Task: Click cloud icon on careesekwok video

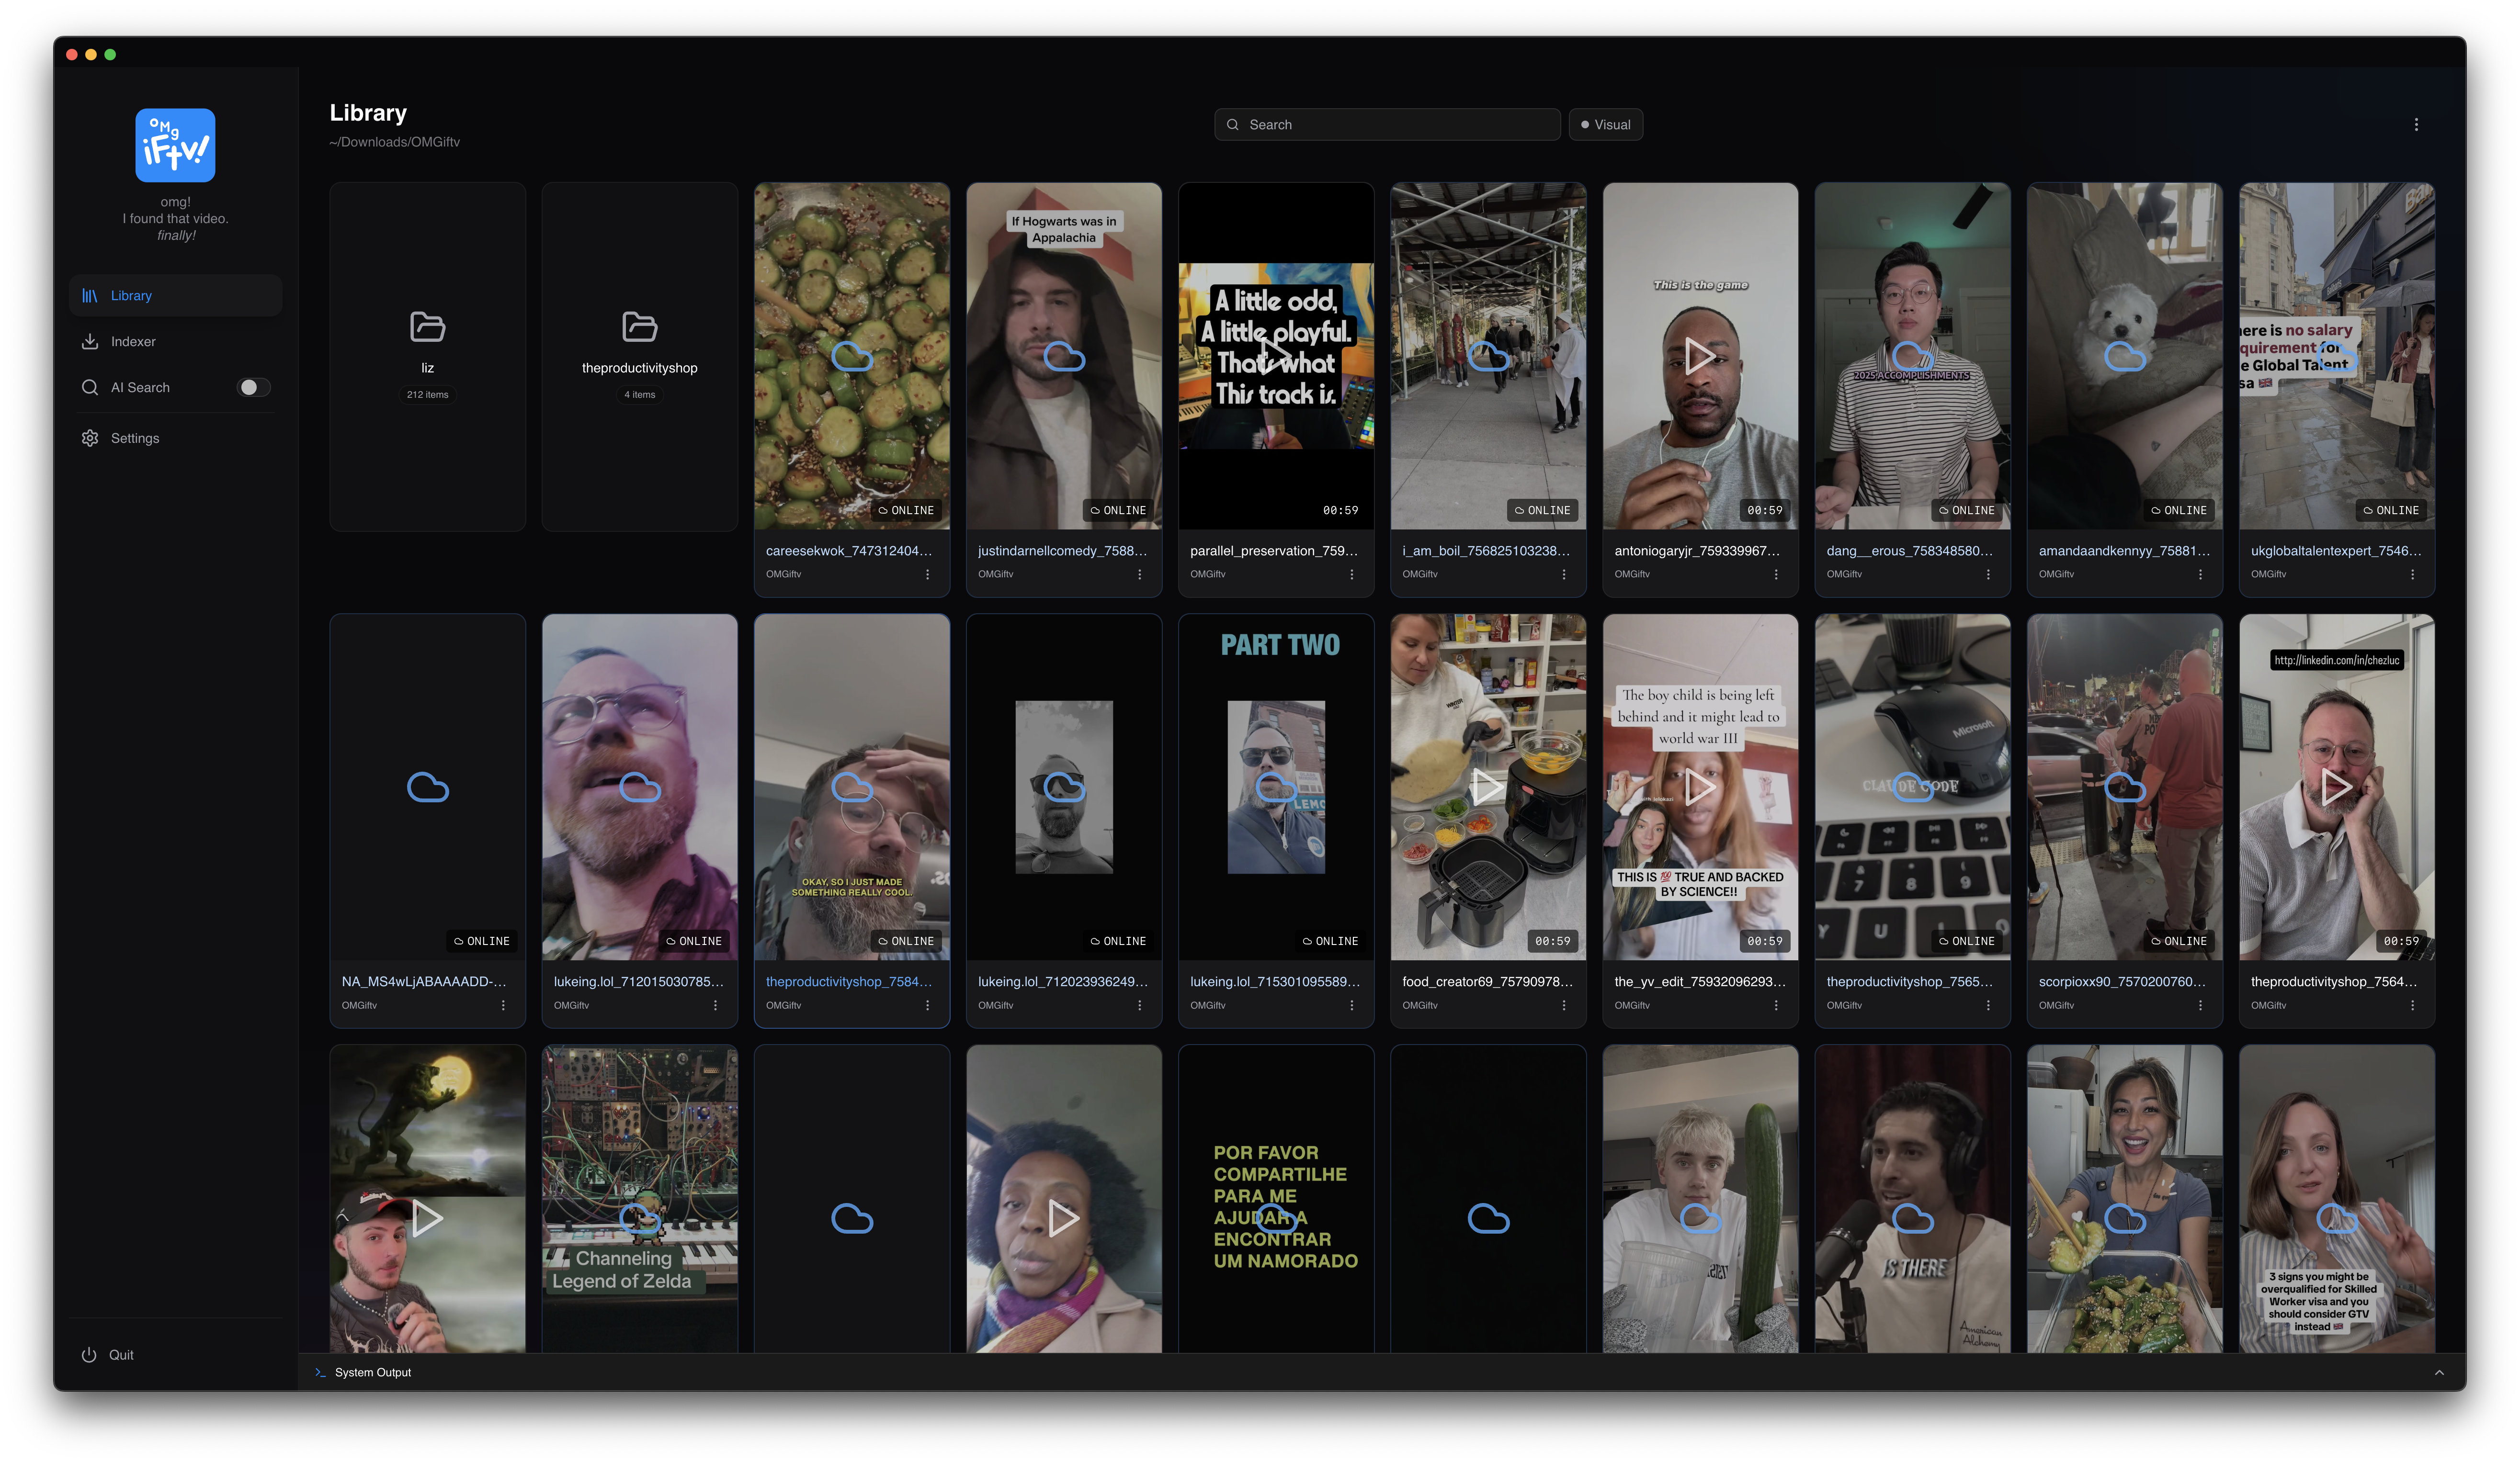Action: click(852, 356)
